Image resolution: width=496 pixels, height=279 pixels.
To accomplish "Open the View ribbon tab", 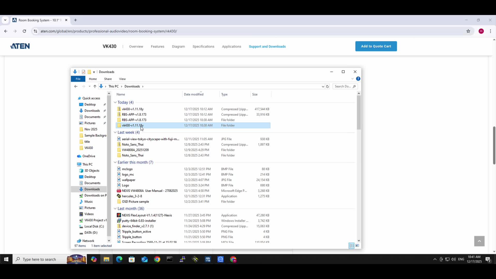I will pyautogui.click(x=122, y=79).
